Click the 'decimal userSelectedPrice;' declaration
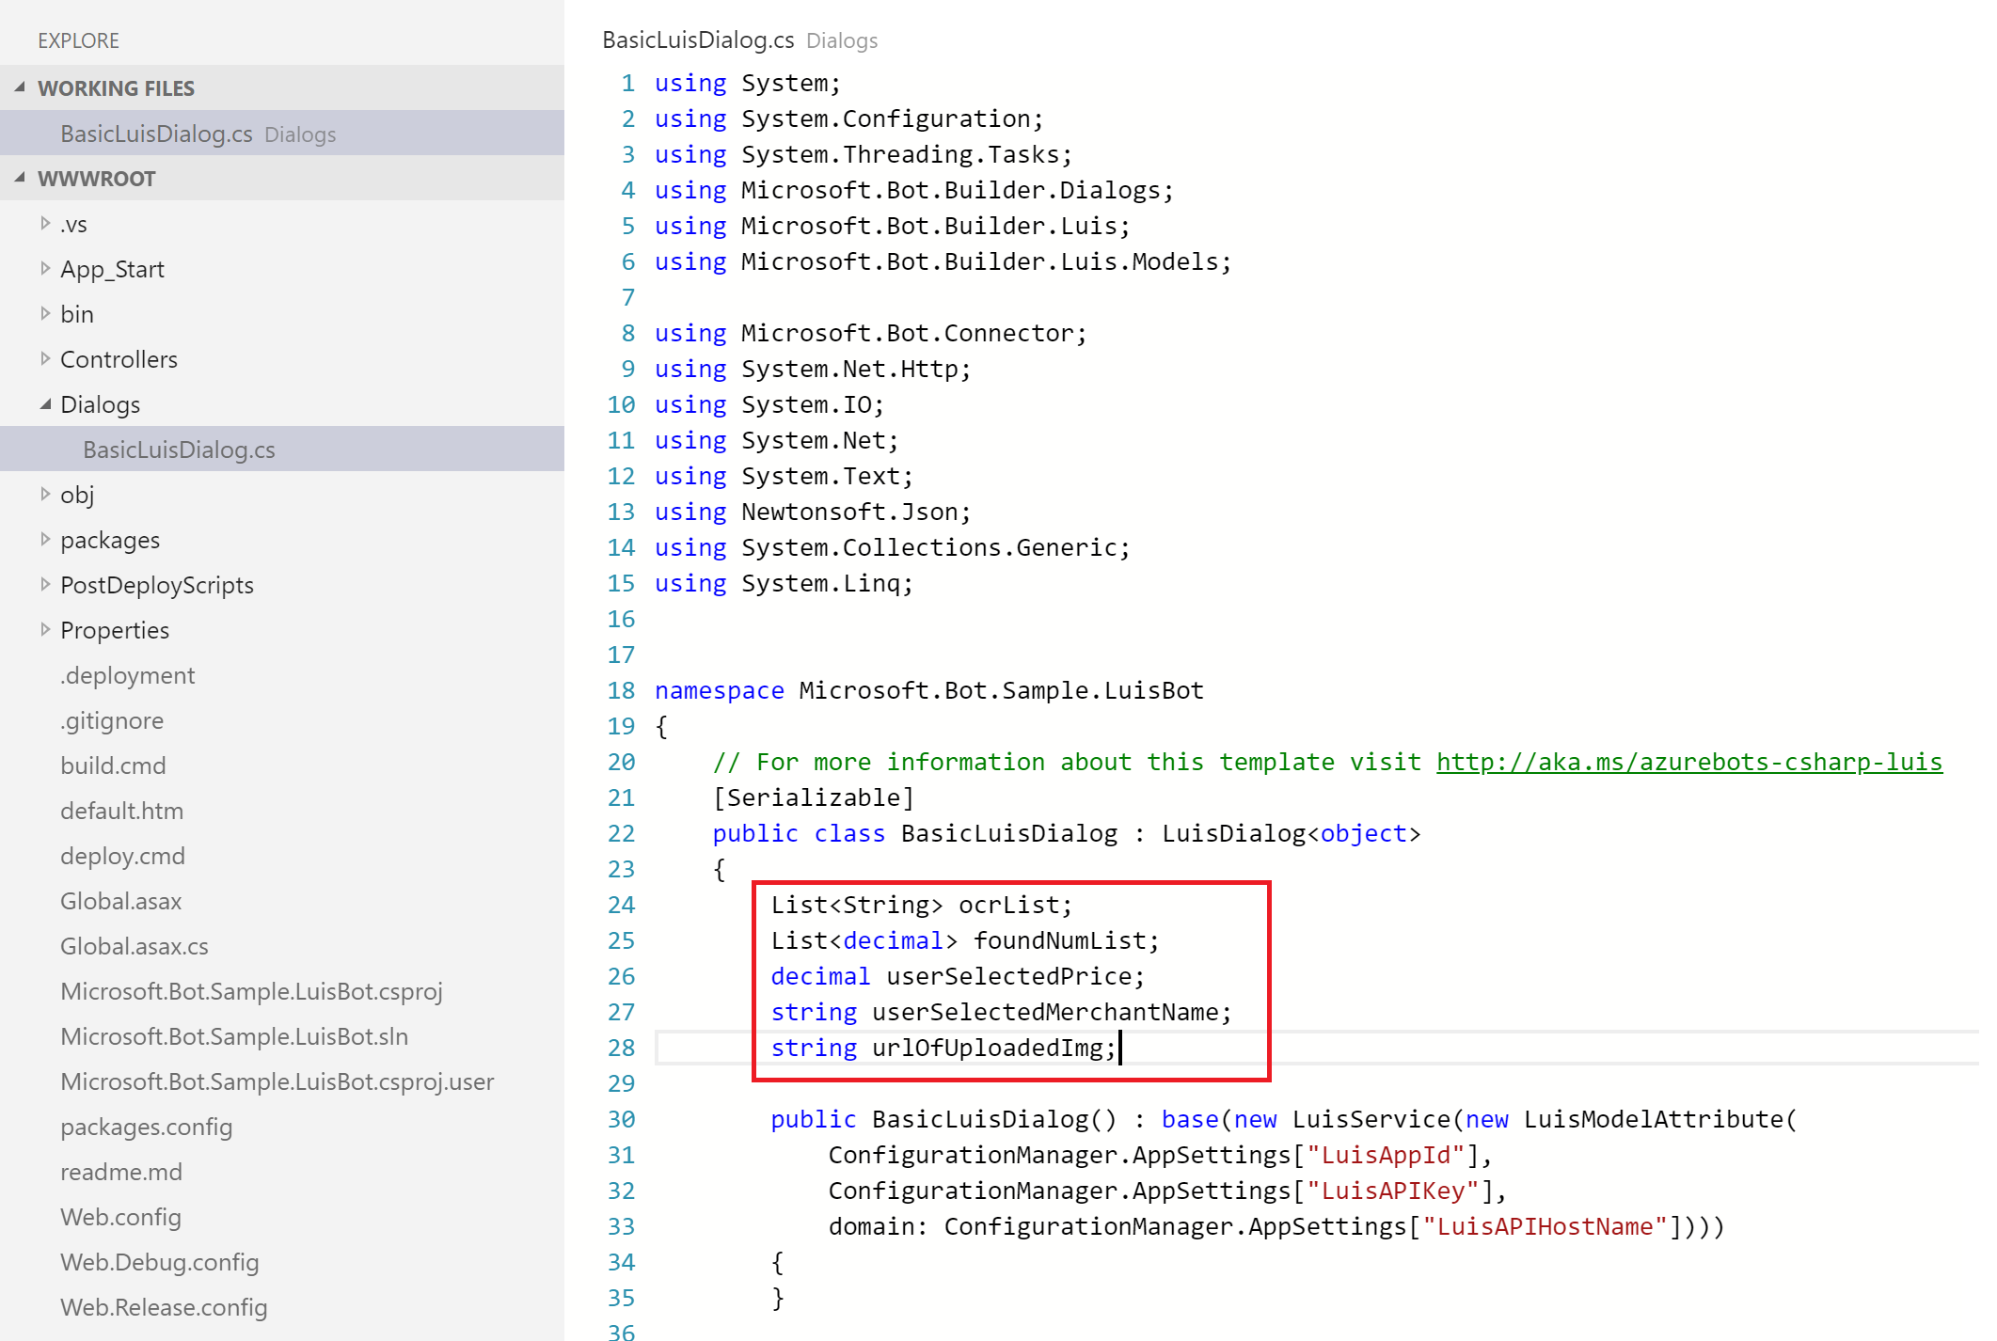The width and height of the screenshot is (1997, 1341). pos(959,976)
